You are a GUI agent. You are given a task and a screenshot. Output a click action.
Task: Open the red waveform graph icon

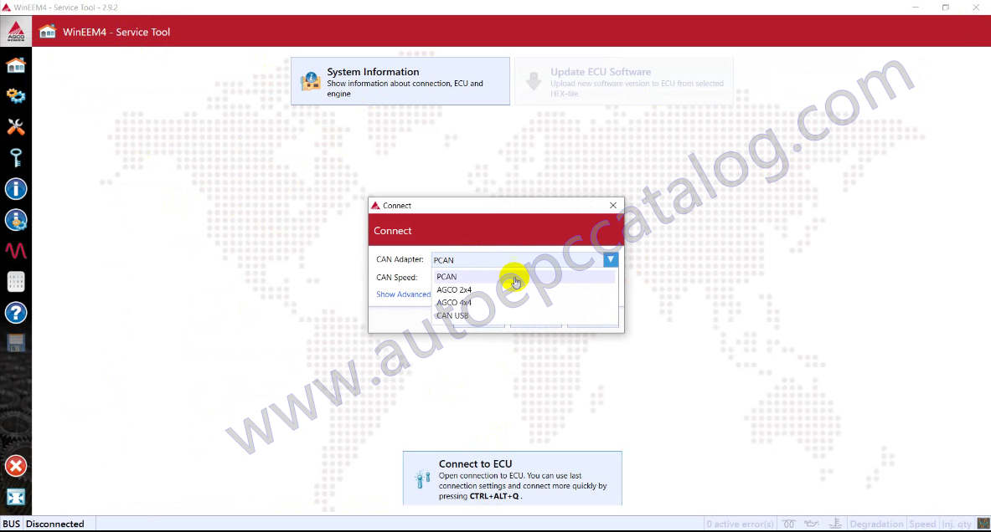click(x=16, y=251)
